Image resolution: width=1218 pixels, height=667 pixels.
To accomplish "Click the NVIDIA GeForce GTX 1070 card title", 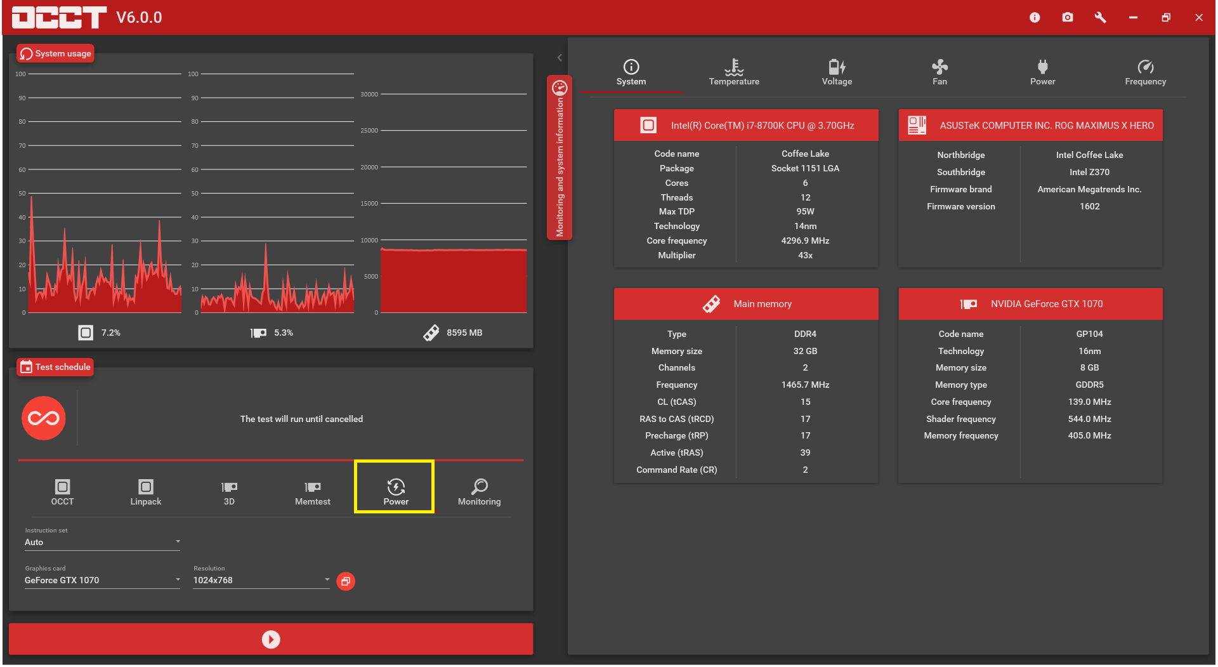I will point(1047,304).
